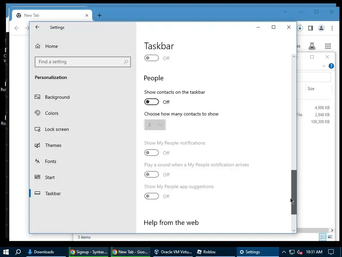Open the contacts count dropdown showing 3
Screen dimensions: 342x257
click(155, 125)
